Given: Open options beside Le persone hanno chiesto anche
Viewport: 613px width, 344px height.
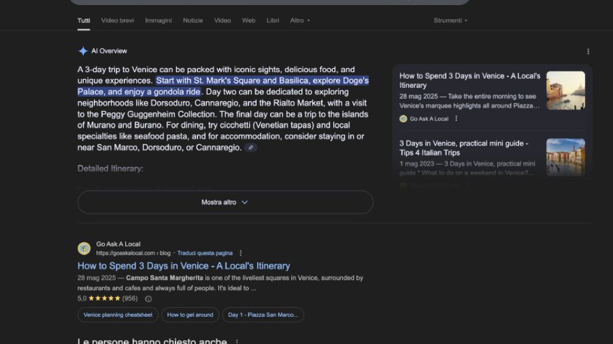Looking at the screenshot, I should click(237, 342).
